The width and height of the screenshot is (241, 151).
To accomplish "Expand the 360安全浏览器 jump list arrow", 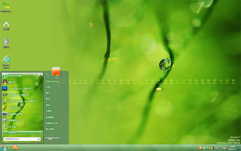I will (41, 76).
